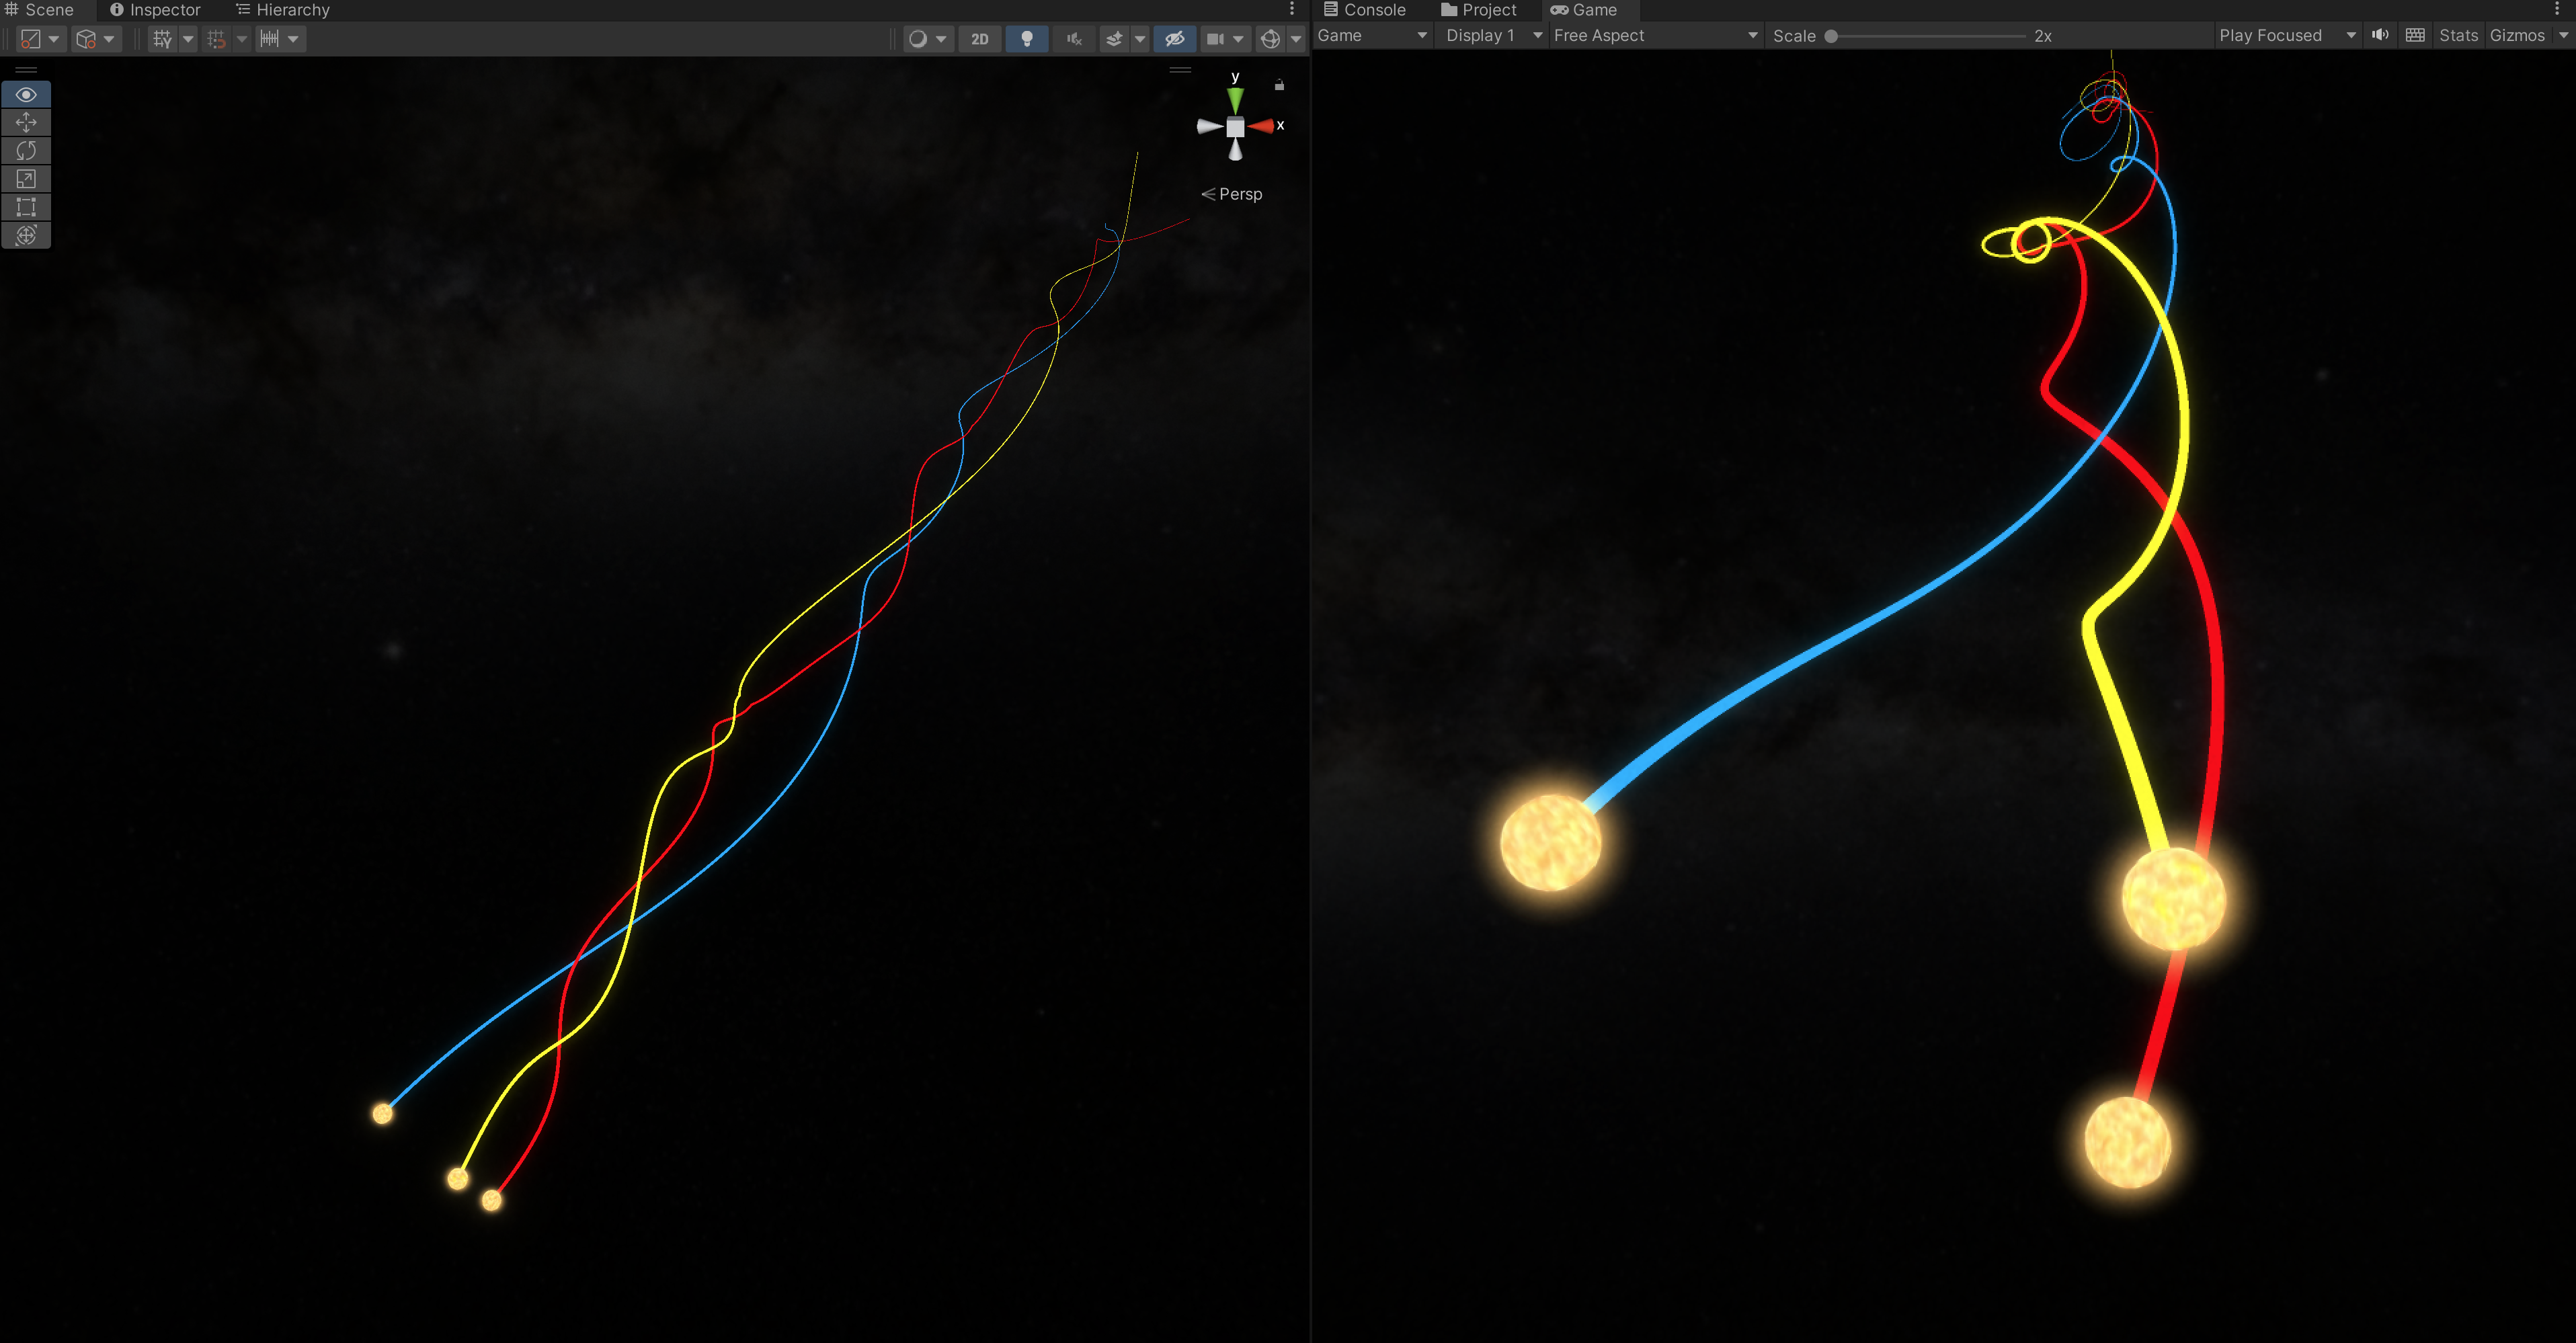
Task: Click the gizmo left white axis cone
Action: click(1210, 126)
